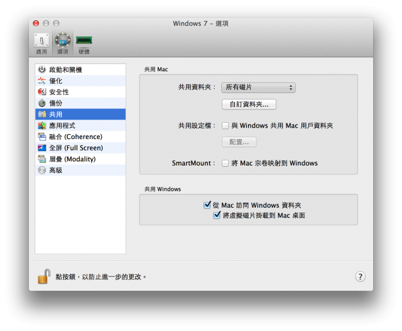The height and width of the screenshot is (331, 402).
Task: Click the screen icon beside 全屏 (Full Screen)
Action: [x=42, y=148]
